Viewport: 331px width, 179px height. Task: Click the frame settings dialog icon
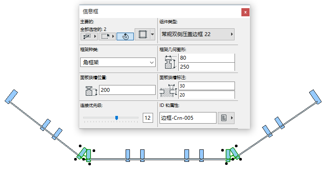[142, 35]
